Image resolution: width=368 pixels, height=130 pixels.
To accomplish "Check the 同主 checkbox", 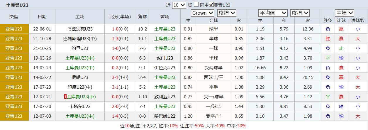I will (x=196, y=5).
